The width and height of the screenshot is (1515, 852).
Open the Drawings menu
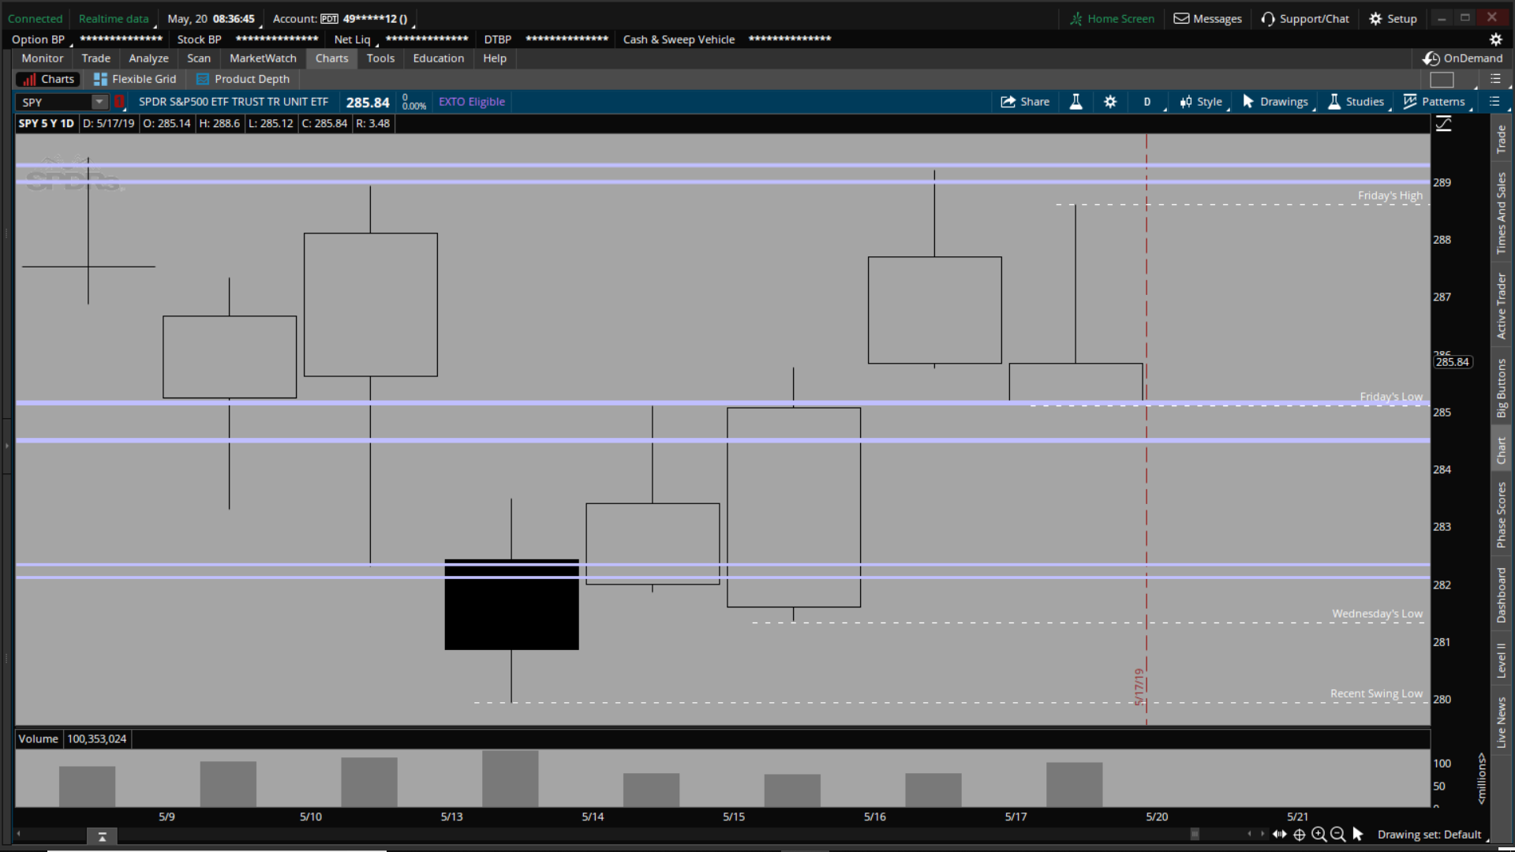[1275, 102]
